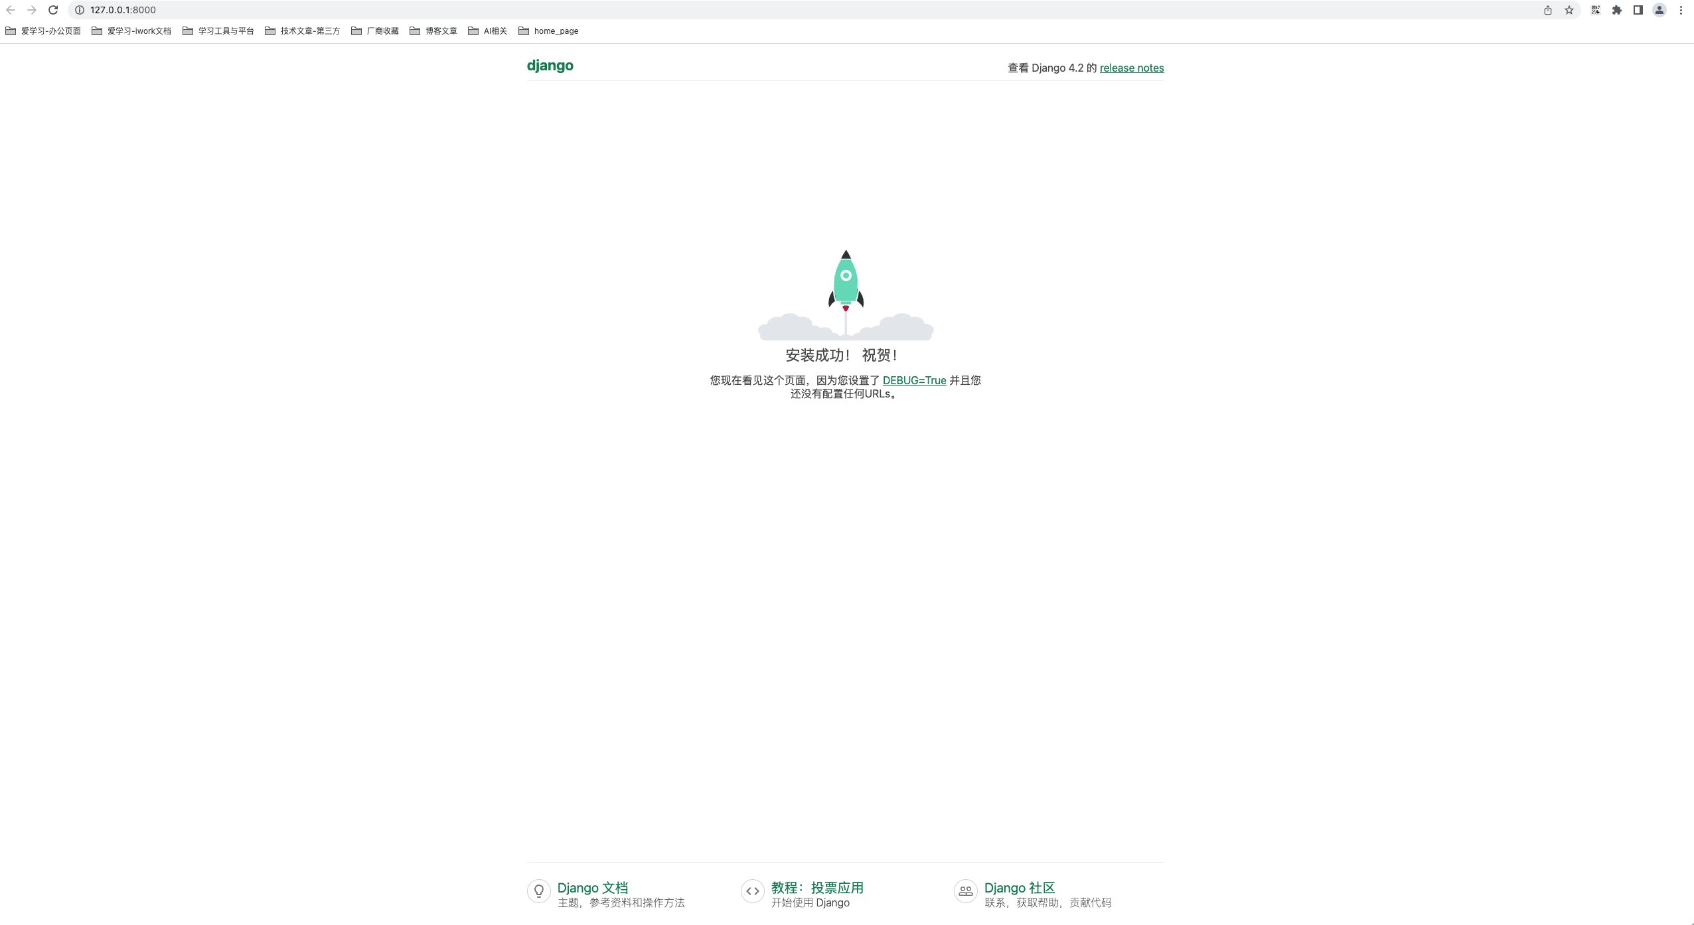The image size is (1694, 925).
Task: Click the text 开始使用 Django
Action: (810, 902)
